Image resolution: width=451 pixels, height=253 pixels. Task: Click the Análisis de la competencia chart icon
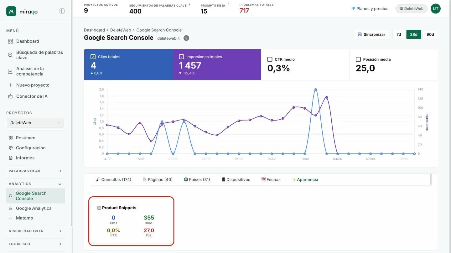[x=10, y=71]
